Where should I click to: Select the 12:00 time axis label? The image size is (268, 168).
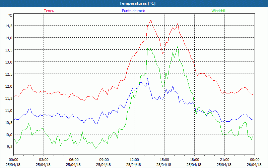click(x=134, y=160)
